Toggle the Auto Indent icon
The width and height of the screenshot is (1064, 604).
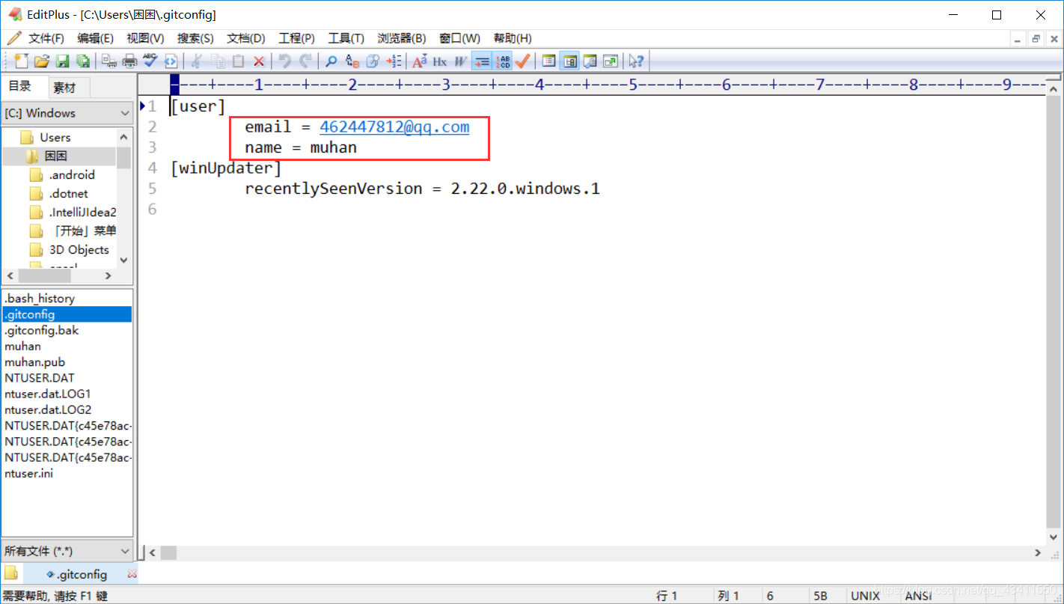click(x=481, y=61)
